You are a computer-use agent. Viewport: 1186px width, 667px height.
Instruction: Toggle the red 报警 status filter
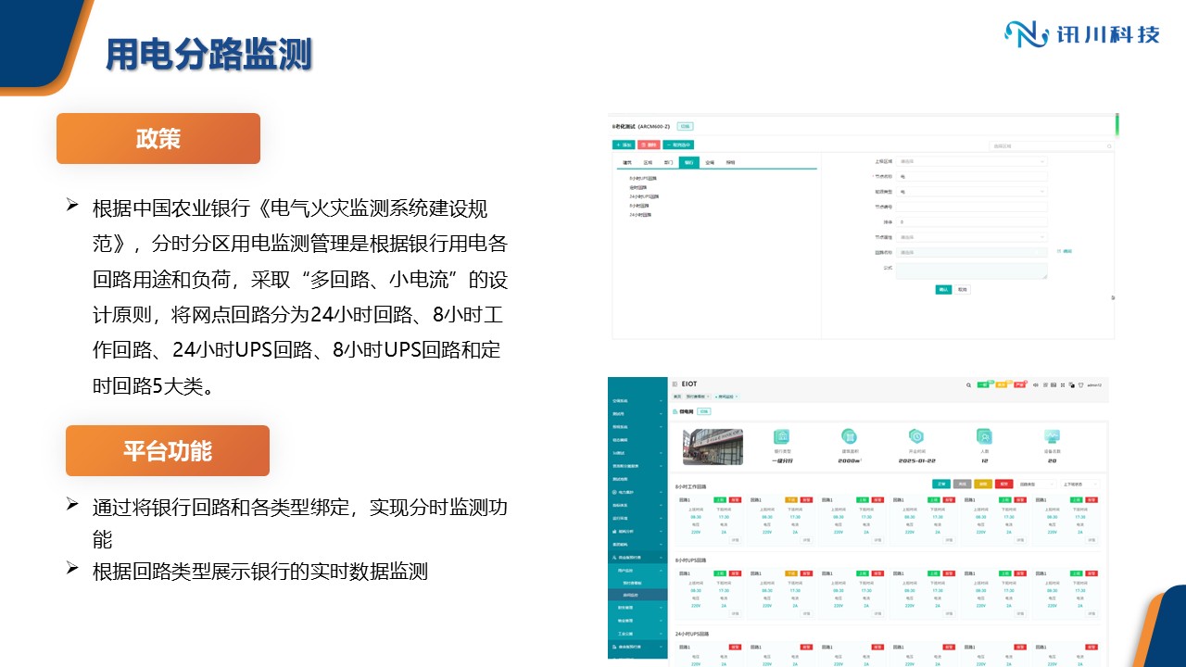[1004, 484]
